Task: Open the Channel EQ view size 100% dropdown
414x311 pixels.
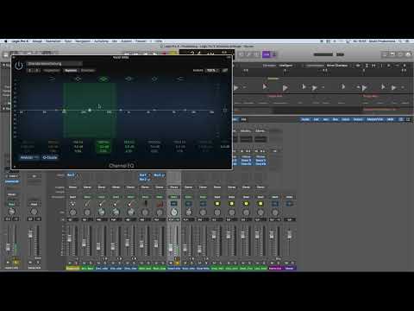Action: (213, 70)
